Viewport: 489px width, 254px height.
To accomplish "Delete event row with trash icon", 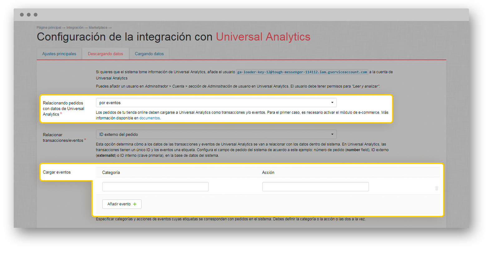I will click(437, 188).
